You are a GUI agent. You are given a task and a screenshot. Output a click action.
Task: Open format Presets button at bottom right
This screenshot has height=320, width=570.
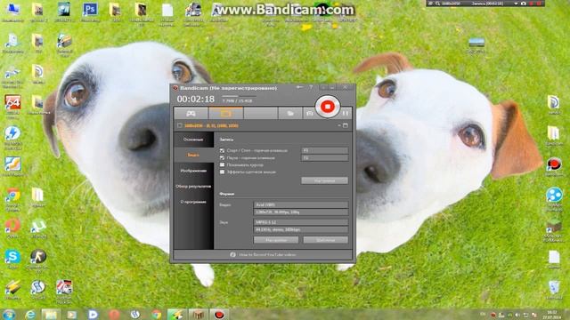pyautogui.click(x=326, y=240)
